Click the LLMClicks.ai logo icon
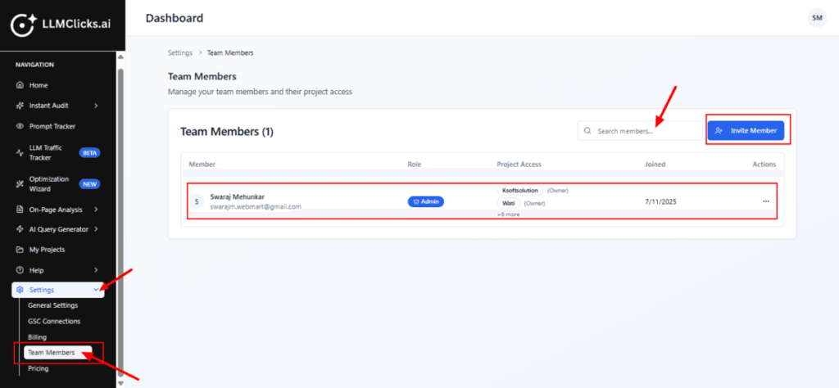Image resolution: width=839 pixels, height=388 pixels. [x=23, y=25]
